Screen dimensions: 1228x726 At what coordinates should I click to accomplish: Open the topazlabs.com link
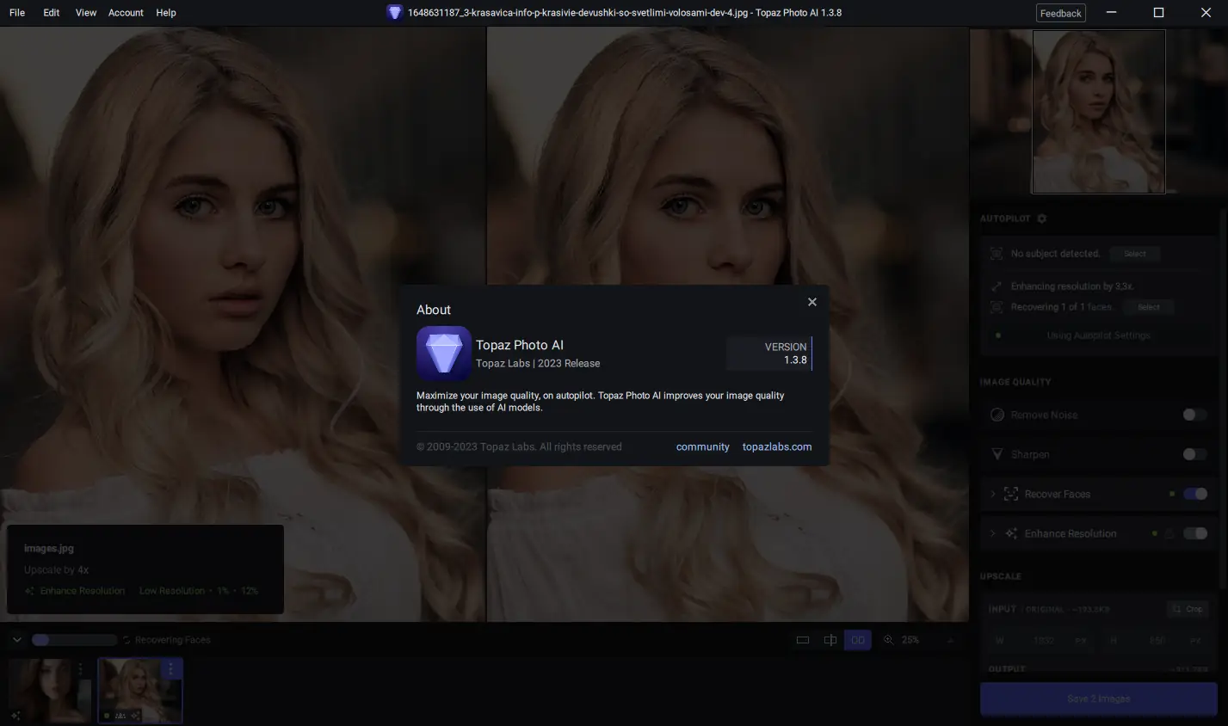coord(777,446)
